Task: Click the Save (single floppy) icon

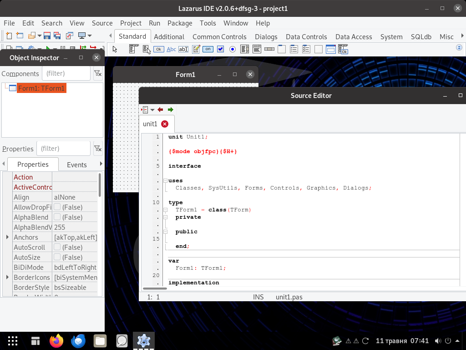Action: pyautogui.click(x=47, y=36)
